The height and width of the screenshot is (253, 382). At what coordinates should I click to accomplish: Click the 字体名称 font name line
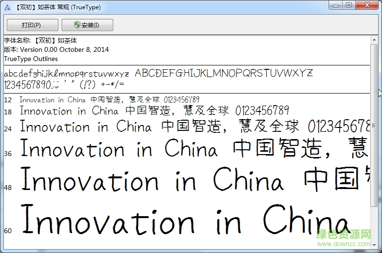click(x=40, y=40)
